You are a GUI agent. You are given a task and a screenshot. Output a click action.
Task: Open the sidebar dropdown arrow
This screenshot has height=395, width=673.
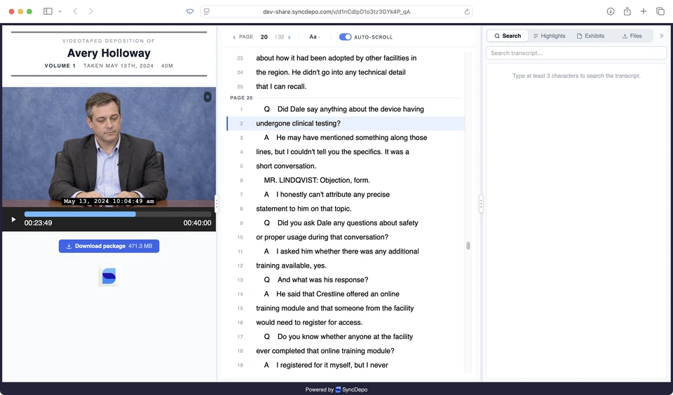60,12
